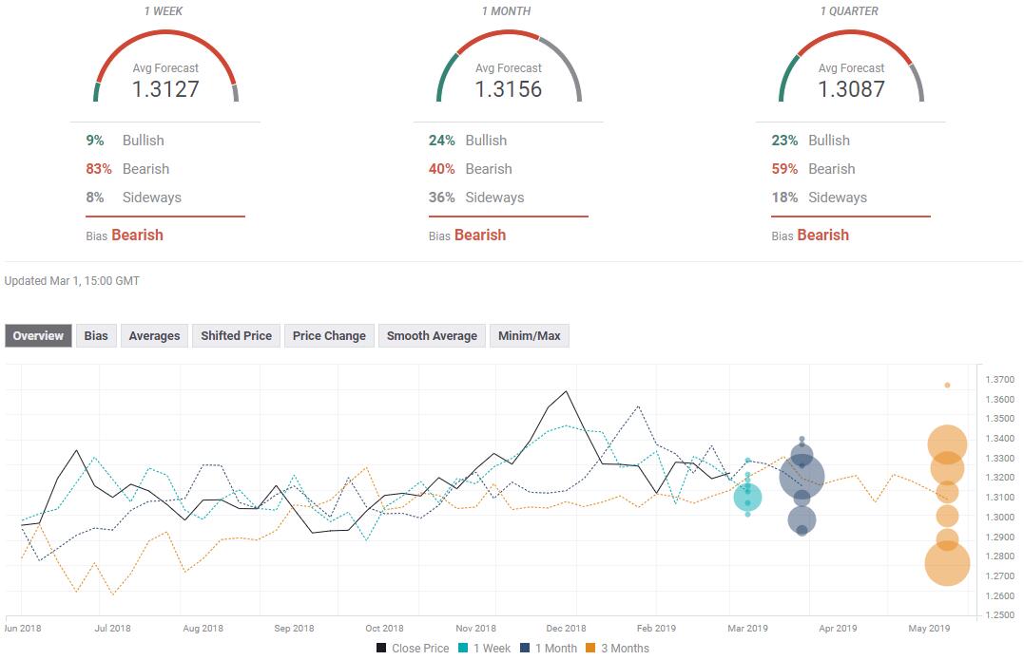This screenshot has width=1024, height=660.
Task: Select the 1.3087 average forecast value
Action: click(x=852, y=88)
